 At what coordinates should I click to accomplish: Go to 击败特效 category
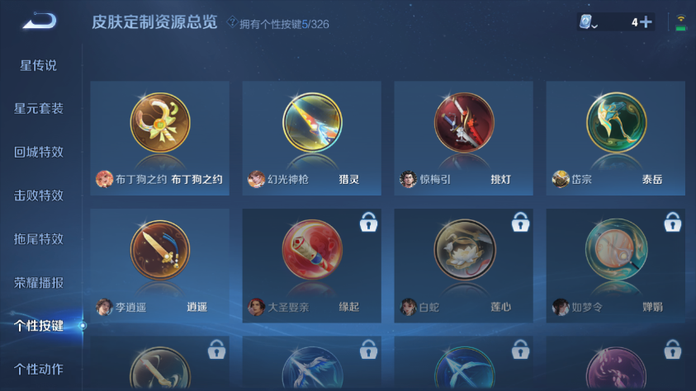39,195
